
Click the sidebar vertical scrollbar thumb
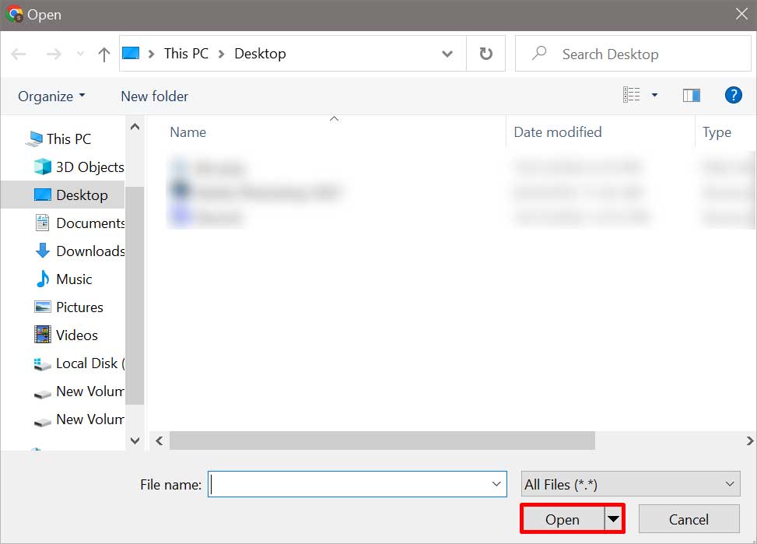point(135,295)
